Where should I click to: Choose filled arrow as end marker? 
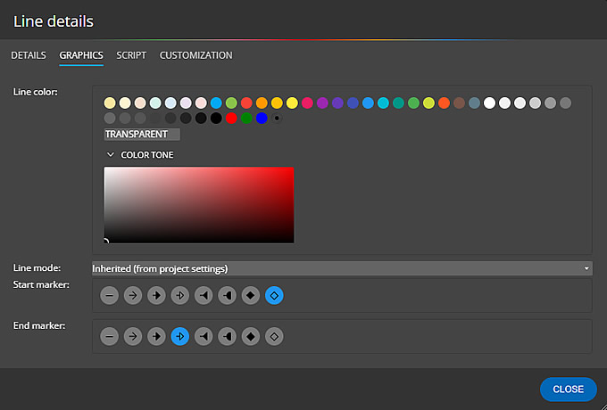[x=157, y=337]
